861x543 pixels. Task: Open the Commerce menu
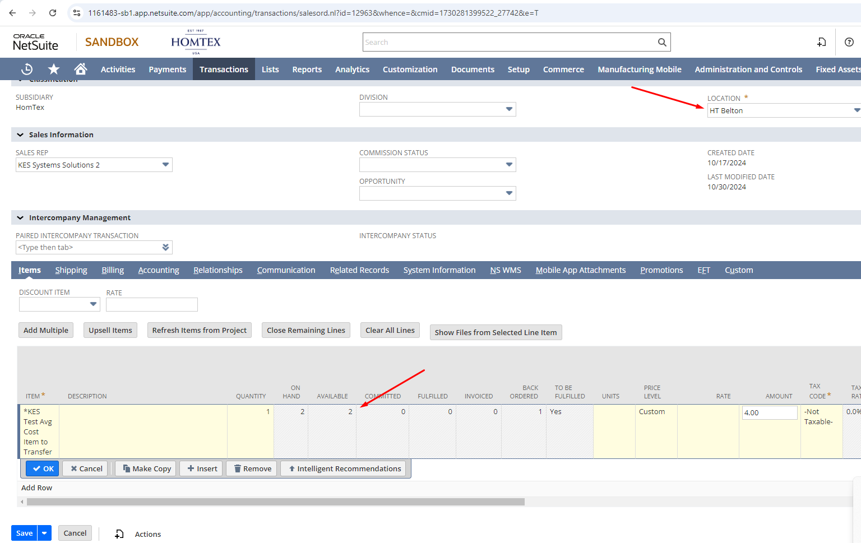[563, 69]
